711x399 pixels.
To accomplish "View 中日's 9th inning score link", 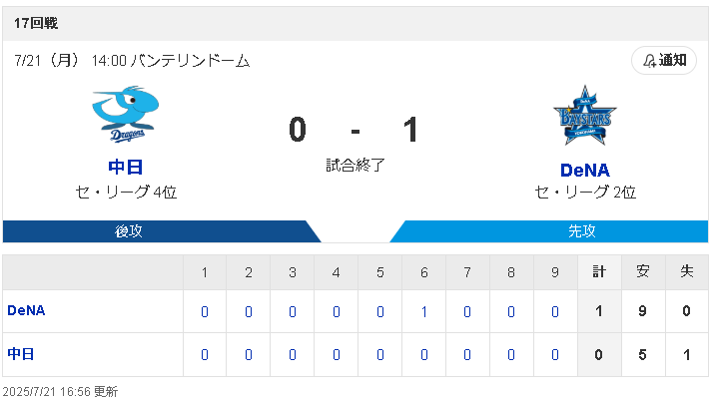I will [555, 355].
